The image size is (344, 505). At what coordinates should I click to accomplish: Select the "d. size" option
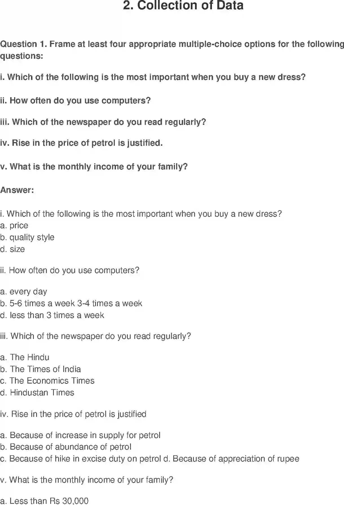12,249
